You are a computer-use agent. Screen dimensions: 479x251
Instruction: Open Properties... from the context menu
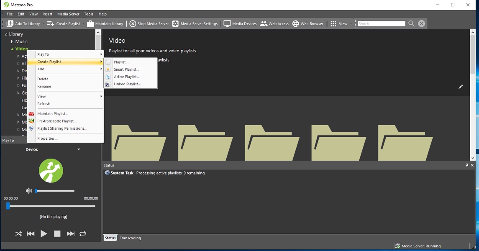click(65, 138)
